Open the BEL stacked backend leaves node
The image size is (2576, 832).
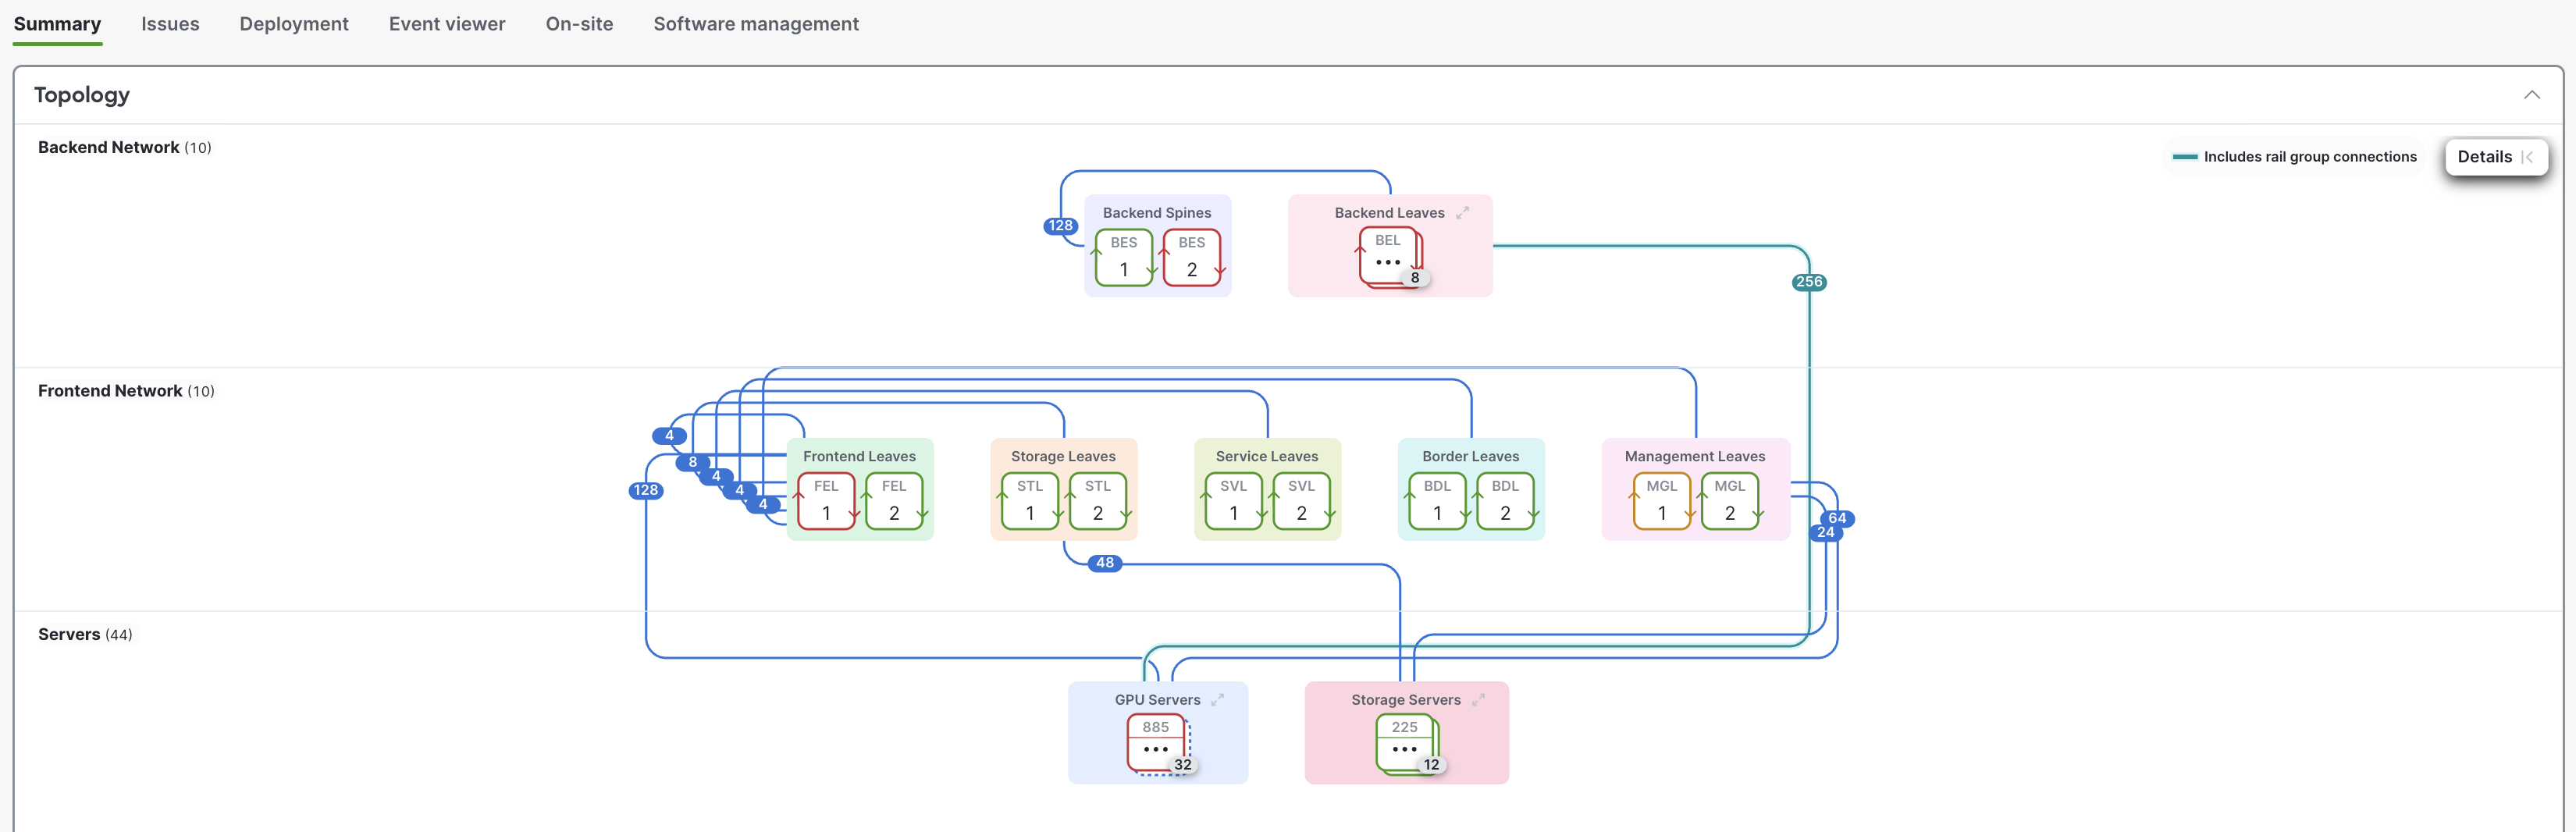(1387, 256)
